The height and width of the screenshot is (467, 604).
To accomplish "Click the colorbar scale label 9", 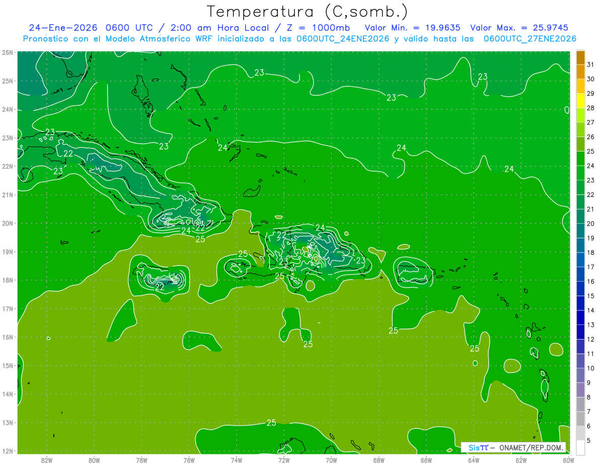I will [x=589, y=382].
